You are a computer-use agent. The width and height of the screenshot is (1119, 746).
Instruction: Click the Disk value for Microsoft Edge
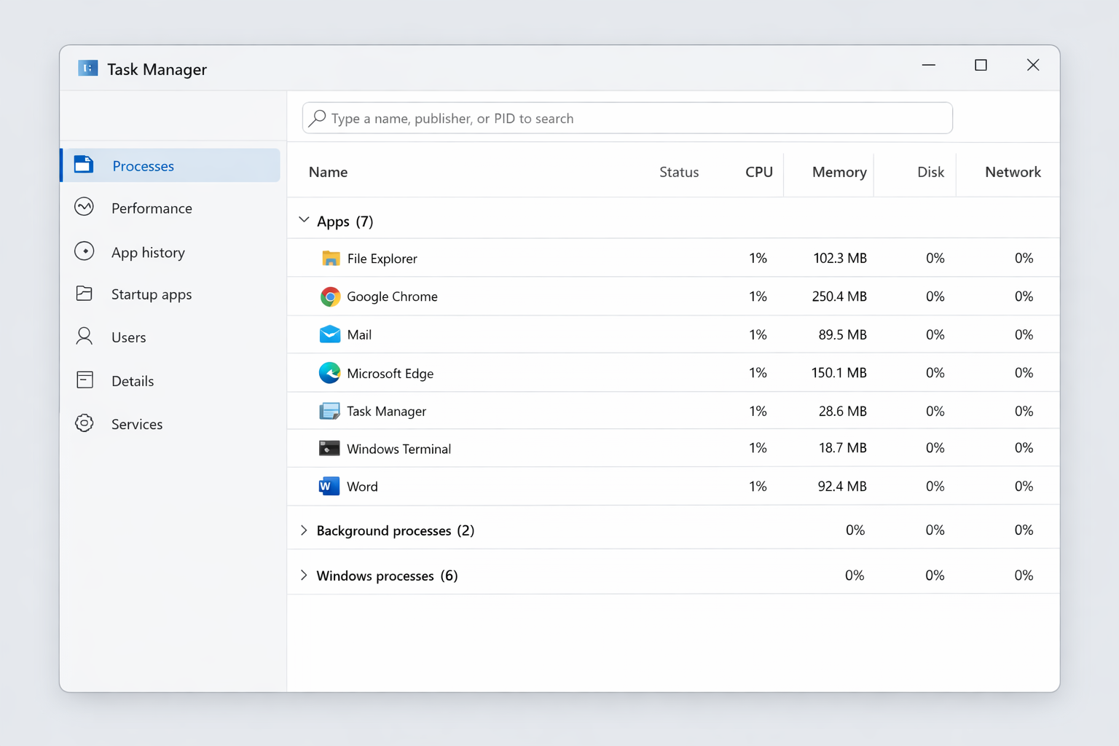935,372
